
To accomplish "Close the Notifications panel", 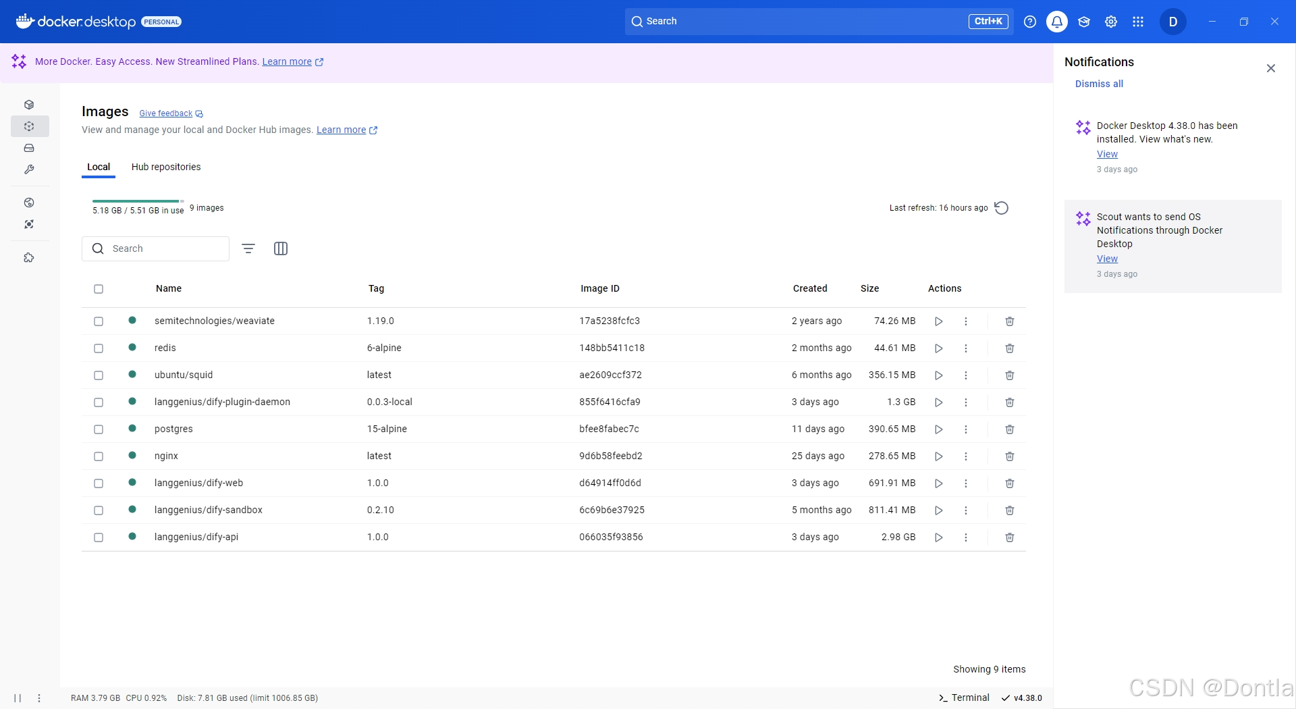I will click(1270, 68).
